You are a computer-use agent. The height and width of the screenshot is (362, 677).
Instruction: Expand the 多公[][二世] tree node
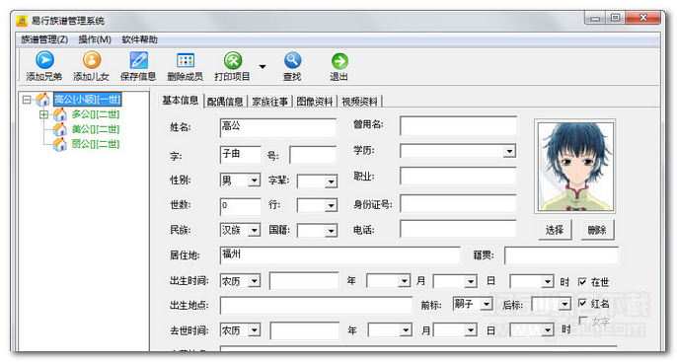(x=43, y=114)
